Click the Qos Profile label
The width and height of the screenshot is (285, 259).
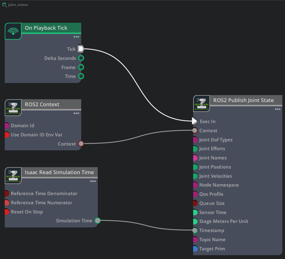211,194
